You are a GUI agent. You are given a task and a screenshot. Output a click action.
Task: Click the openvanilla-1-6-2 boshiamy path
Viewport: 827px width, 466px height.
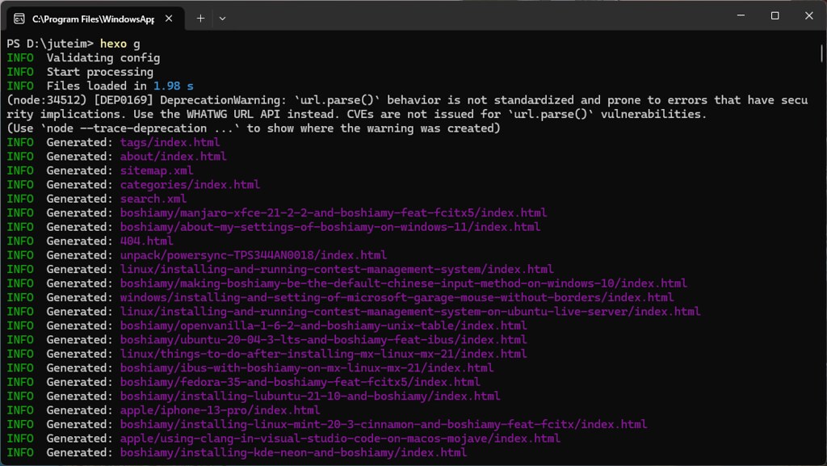click(323, 325)
